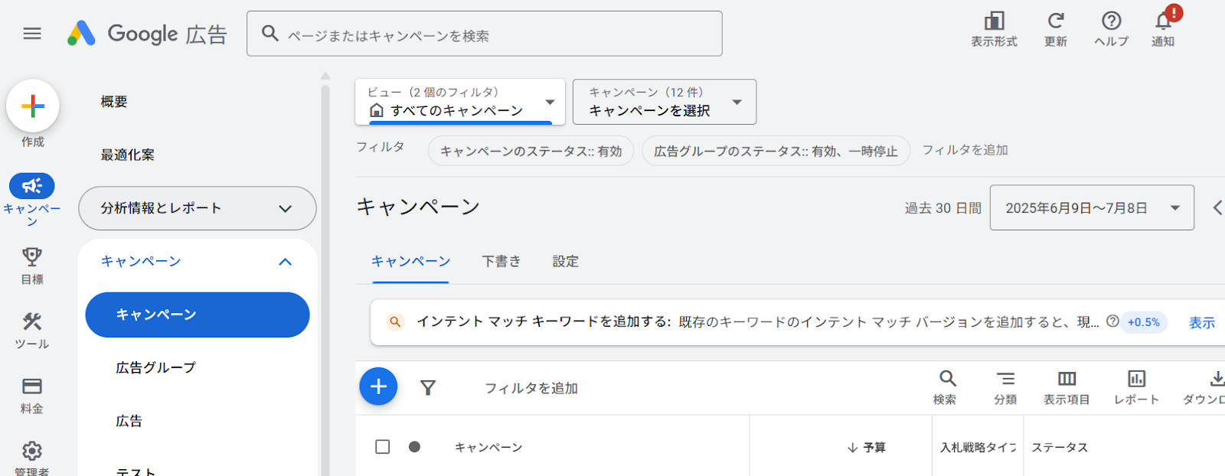
Task: Open 広告グループ in the sidebar
Action: [156, 368]
